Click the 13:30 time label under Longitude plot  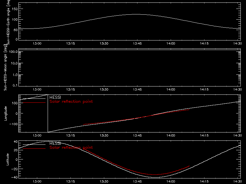point(104,136)
